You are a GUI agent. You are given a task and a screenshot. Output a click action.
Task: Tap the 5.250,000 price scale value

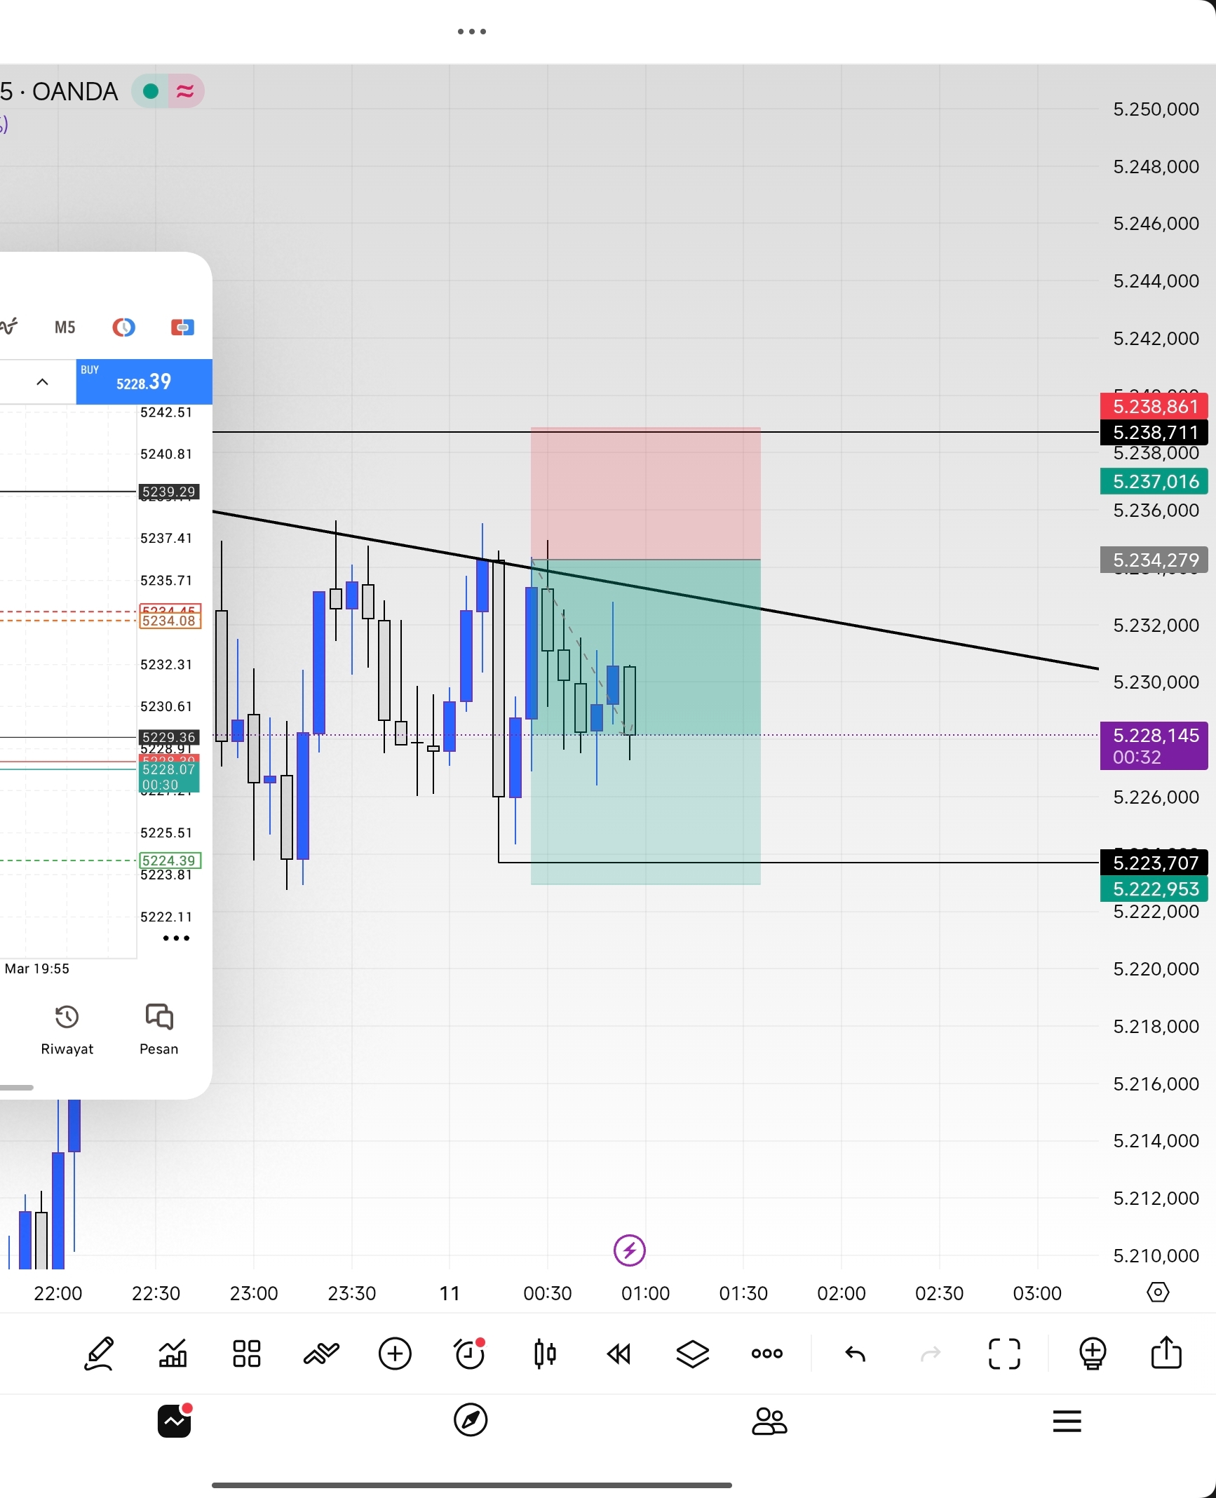tap(1156, 109)
